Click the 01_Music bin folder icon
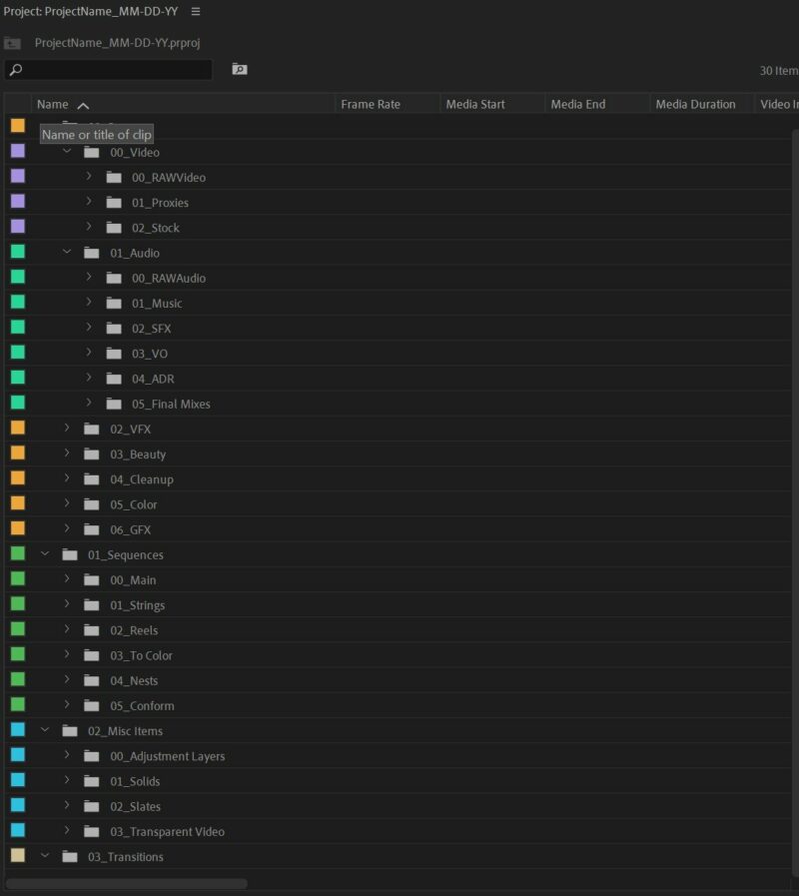 pyautogui.click(x=114, y=302)
